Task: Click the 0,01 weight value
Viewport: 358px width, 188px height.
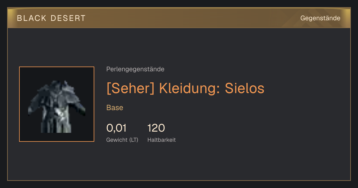Action: coord(116,128)
